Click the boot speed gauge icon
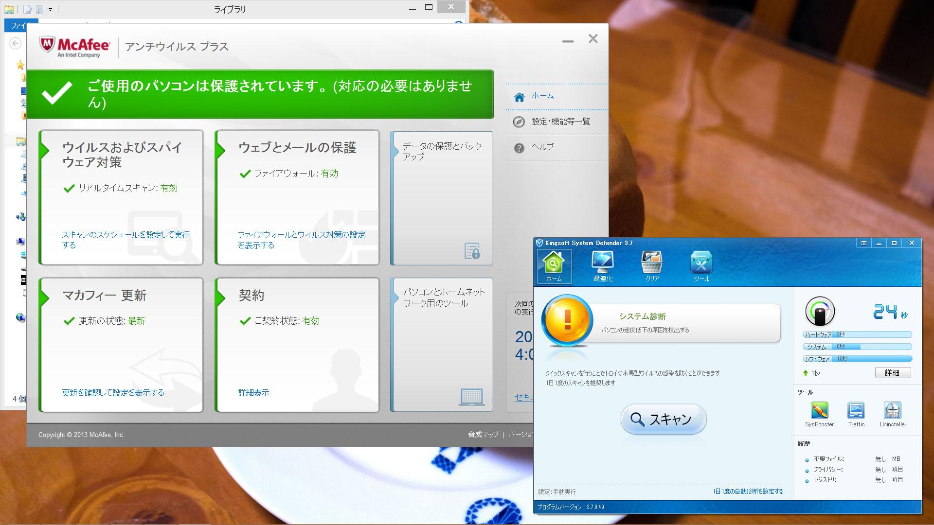Image resolution: width=934 pixels, height=525 pixels. coord(820,312)
